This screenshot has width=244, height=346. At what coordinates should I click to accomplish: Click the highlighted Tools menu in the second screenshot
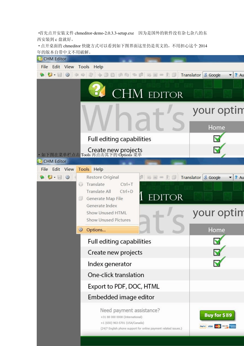pyautogui.click(x=84, y=169)
